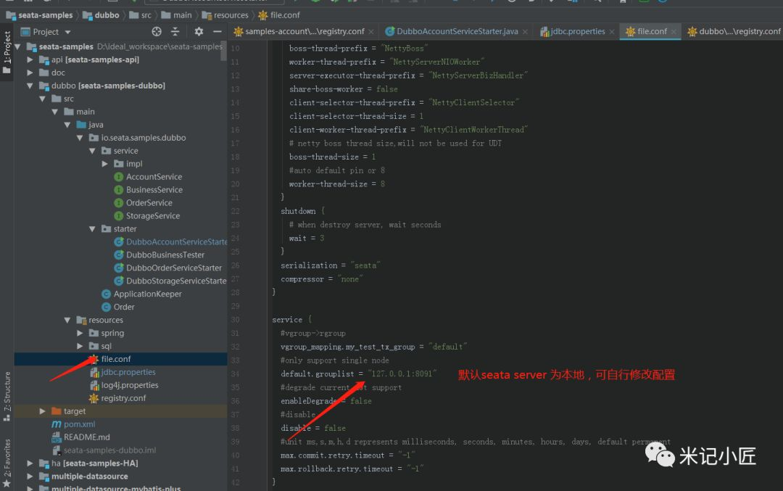Click the collapse all icon in Project panel
This screenshot has height=491, width=783.
tap(175, 31)
